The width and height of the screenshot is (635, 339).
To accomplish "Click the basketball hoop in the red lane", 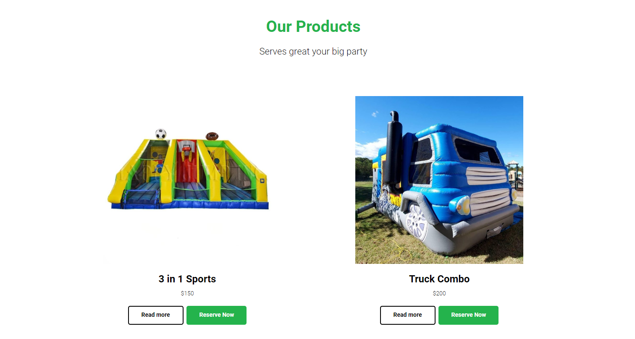I will tap(185, 147).
